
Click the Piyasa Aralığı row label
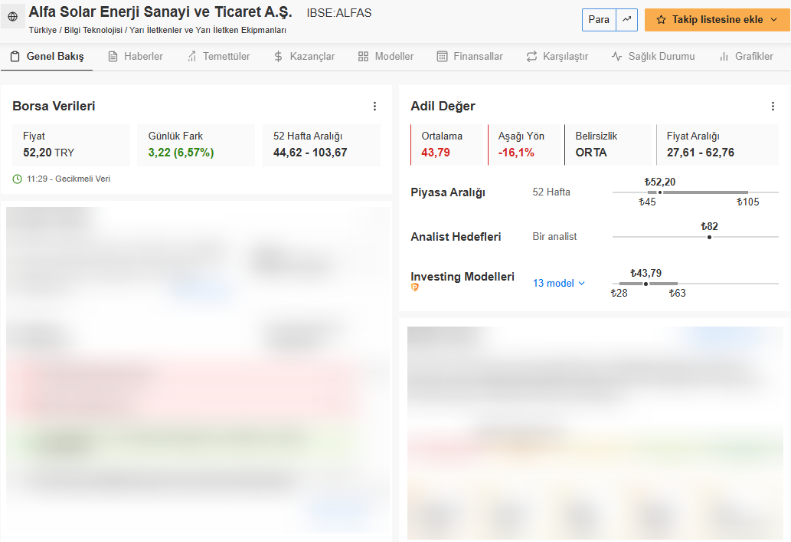click(448, 192)
